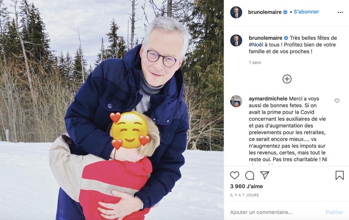Like the post with the heart icon
Screen dimensions: 349x220
(x=235, y=175)
